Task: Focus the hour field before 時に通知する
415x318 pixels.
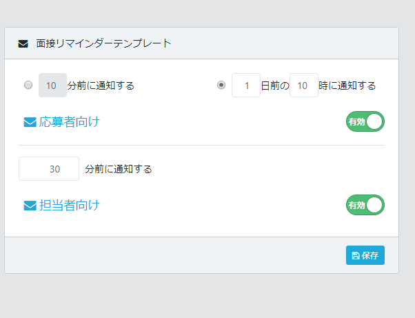Action: (304, 86)
